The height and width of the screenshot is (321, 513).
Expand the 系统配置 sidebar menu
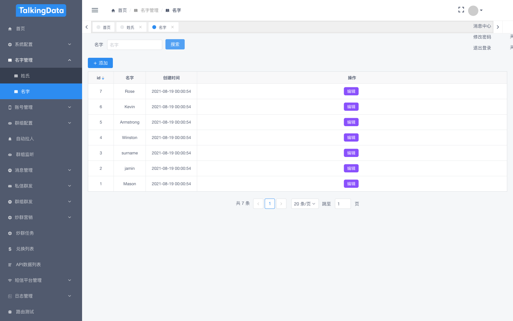pos(41,44)
